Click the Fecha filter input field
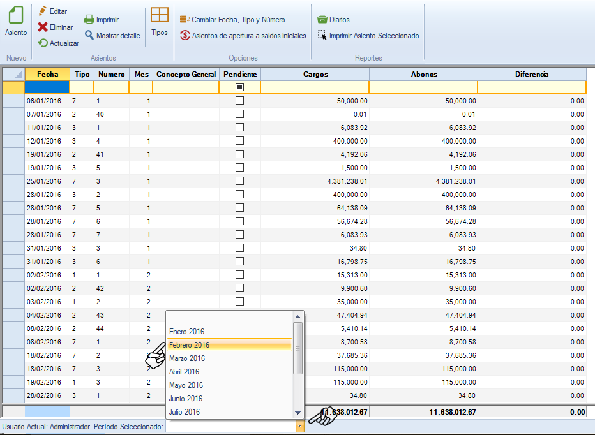This screenshot has height=435, width=595. pyautogui.click(x=47, y=87)
